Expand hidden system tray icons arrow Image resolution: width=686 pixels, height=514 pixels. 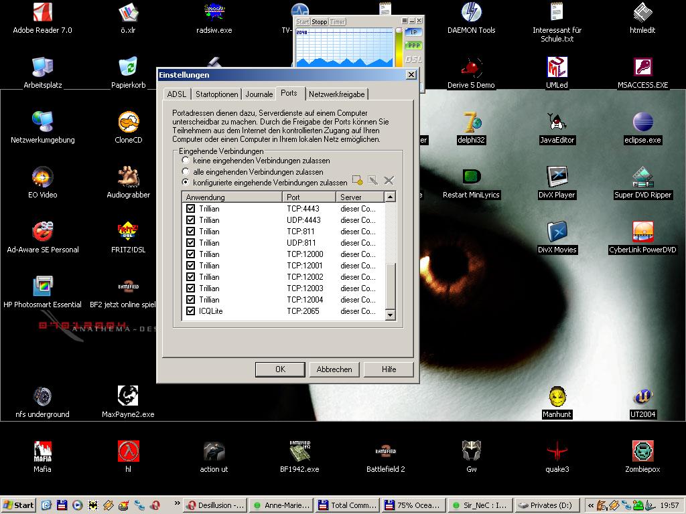coord(591,506)
